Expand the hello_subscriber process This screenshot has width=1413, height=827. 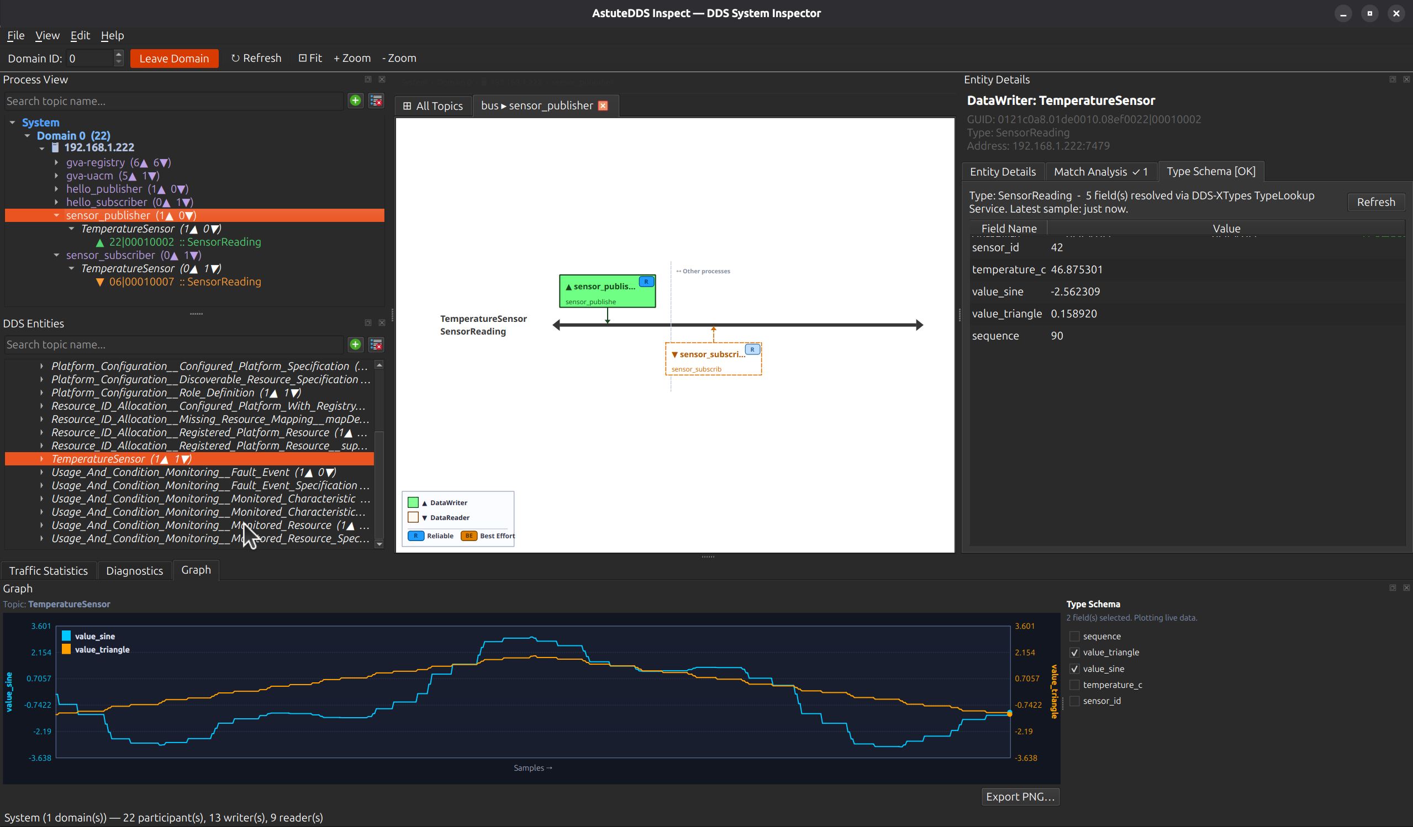point(57,202)
